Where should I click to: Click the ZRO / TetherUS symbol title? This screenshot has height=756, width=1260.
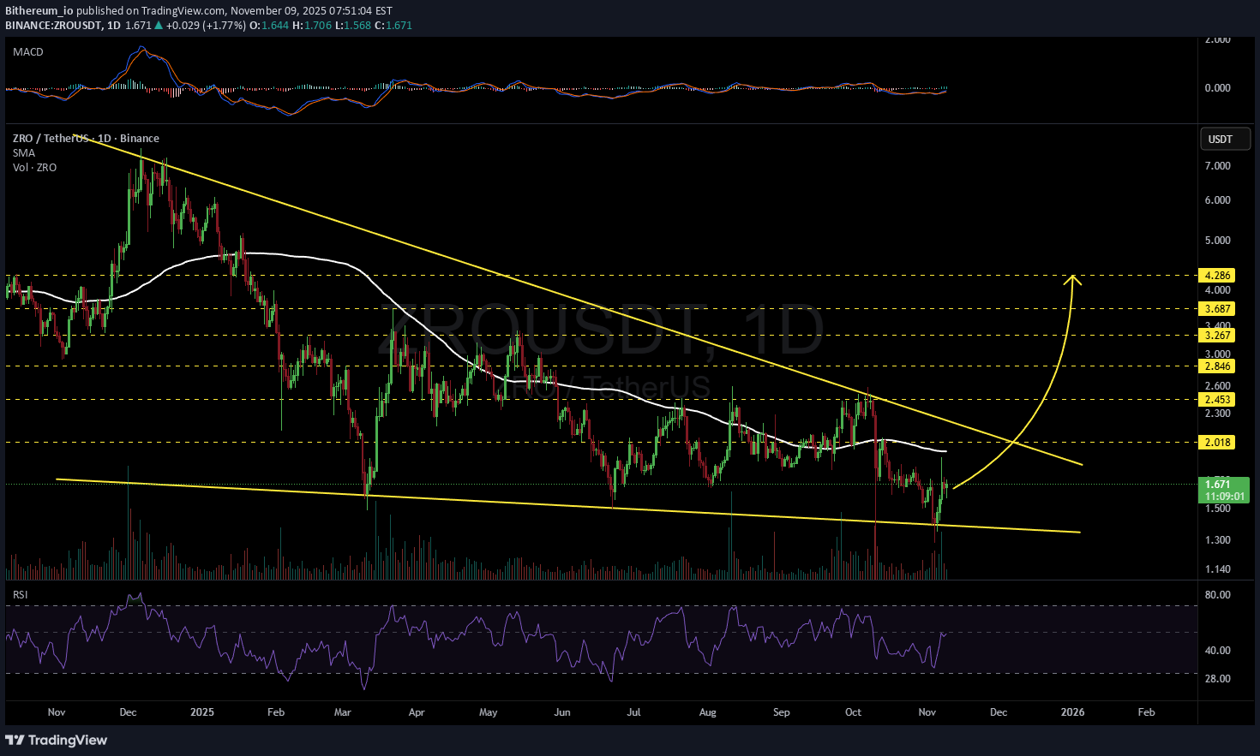tap(86, 139)
